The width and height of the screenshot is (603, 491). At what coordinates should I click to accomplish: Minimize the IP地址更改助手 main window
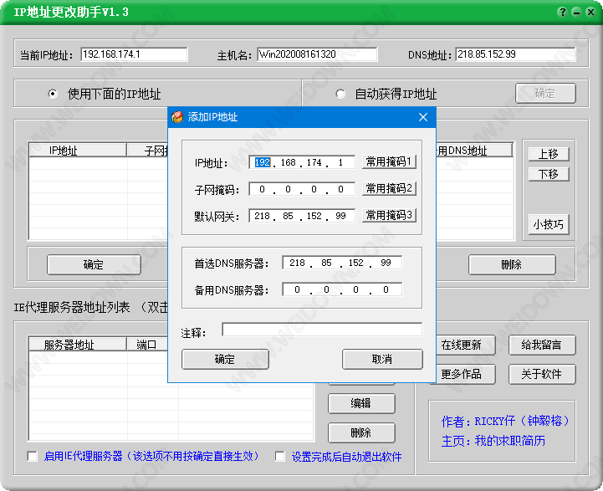coord(576,12)
